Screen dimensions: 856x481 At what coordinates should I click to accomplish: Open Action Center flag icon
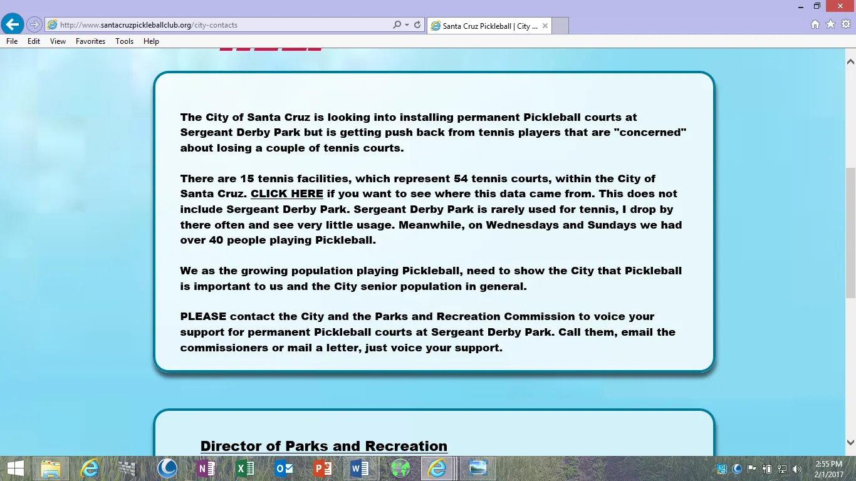point(752,468)
